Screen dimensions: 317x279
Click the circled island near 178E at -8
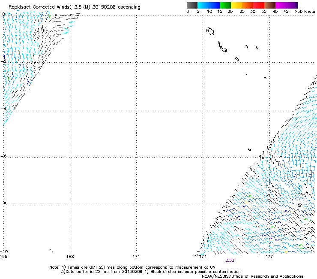299,205
